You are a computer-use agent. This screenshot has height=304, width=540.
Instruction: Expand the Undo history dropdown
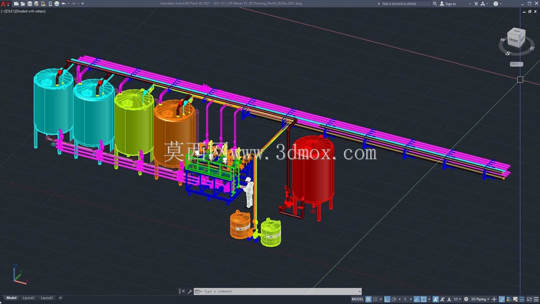click(x=68, y=4)
